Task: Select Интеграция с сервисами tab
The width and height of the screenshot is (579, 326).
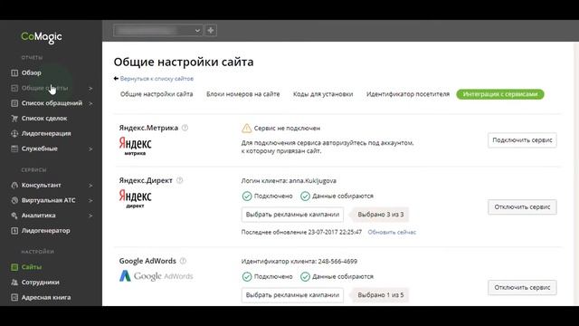Action: point(500,94)
